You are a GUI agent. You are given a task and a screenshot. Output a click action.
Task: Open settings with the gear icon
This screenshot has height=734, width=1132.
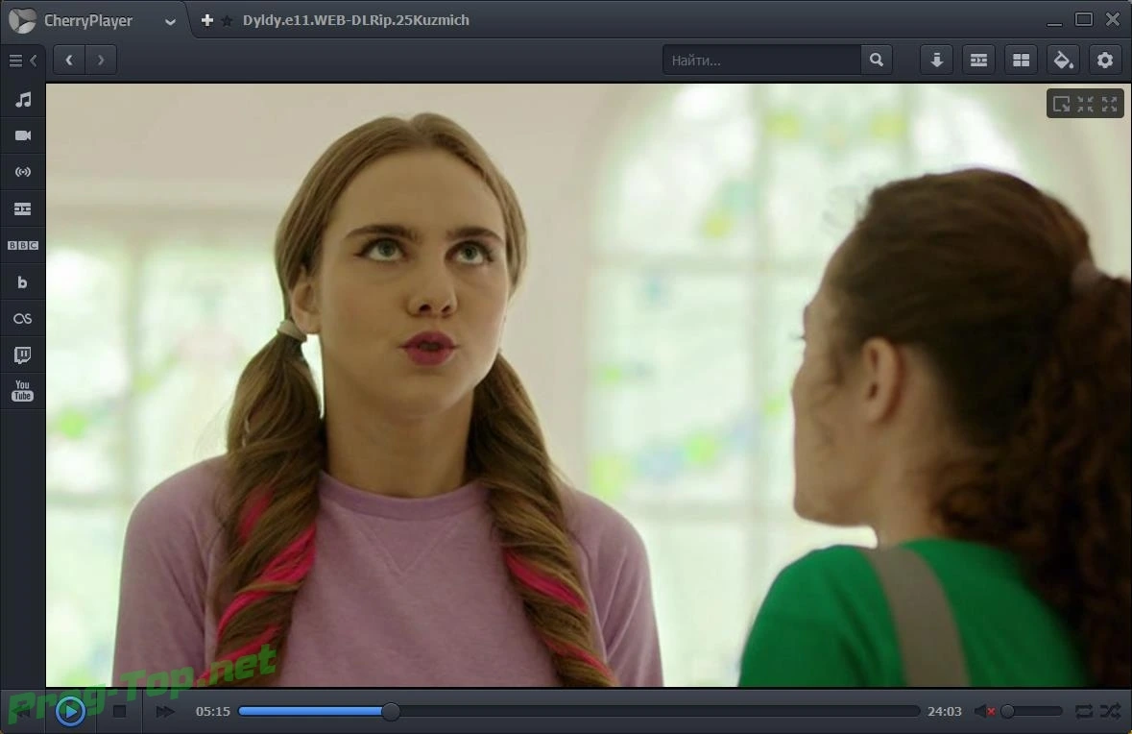click(x=1105, y=60)
